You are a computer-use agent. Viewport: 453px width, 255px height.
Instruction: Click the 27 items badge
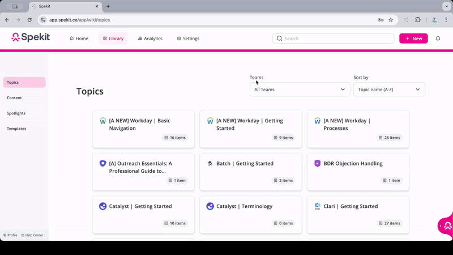tap(389, 223)
